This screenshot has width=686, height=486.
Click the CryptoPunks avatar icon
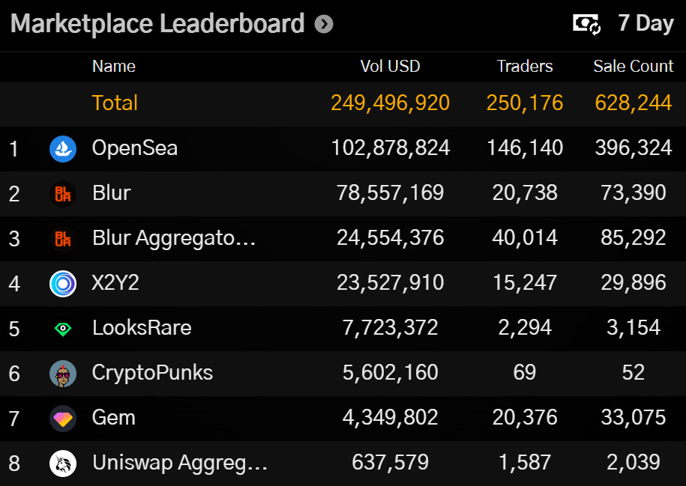click(63, 374)
